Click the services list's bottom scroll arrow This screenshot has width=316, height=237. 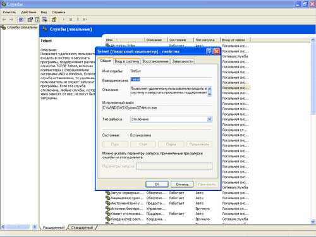[313, 221]
